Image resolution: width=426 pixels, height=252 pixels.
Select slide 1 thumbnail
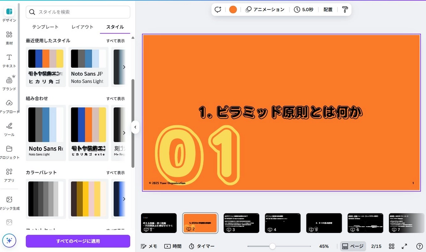(159, 223)
